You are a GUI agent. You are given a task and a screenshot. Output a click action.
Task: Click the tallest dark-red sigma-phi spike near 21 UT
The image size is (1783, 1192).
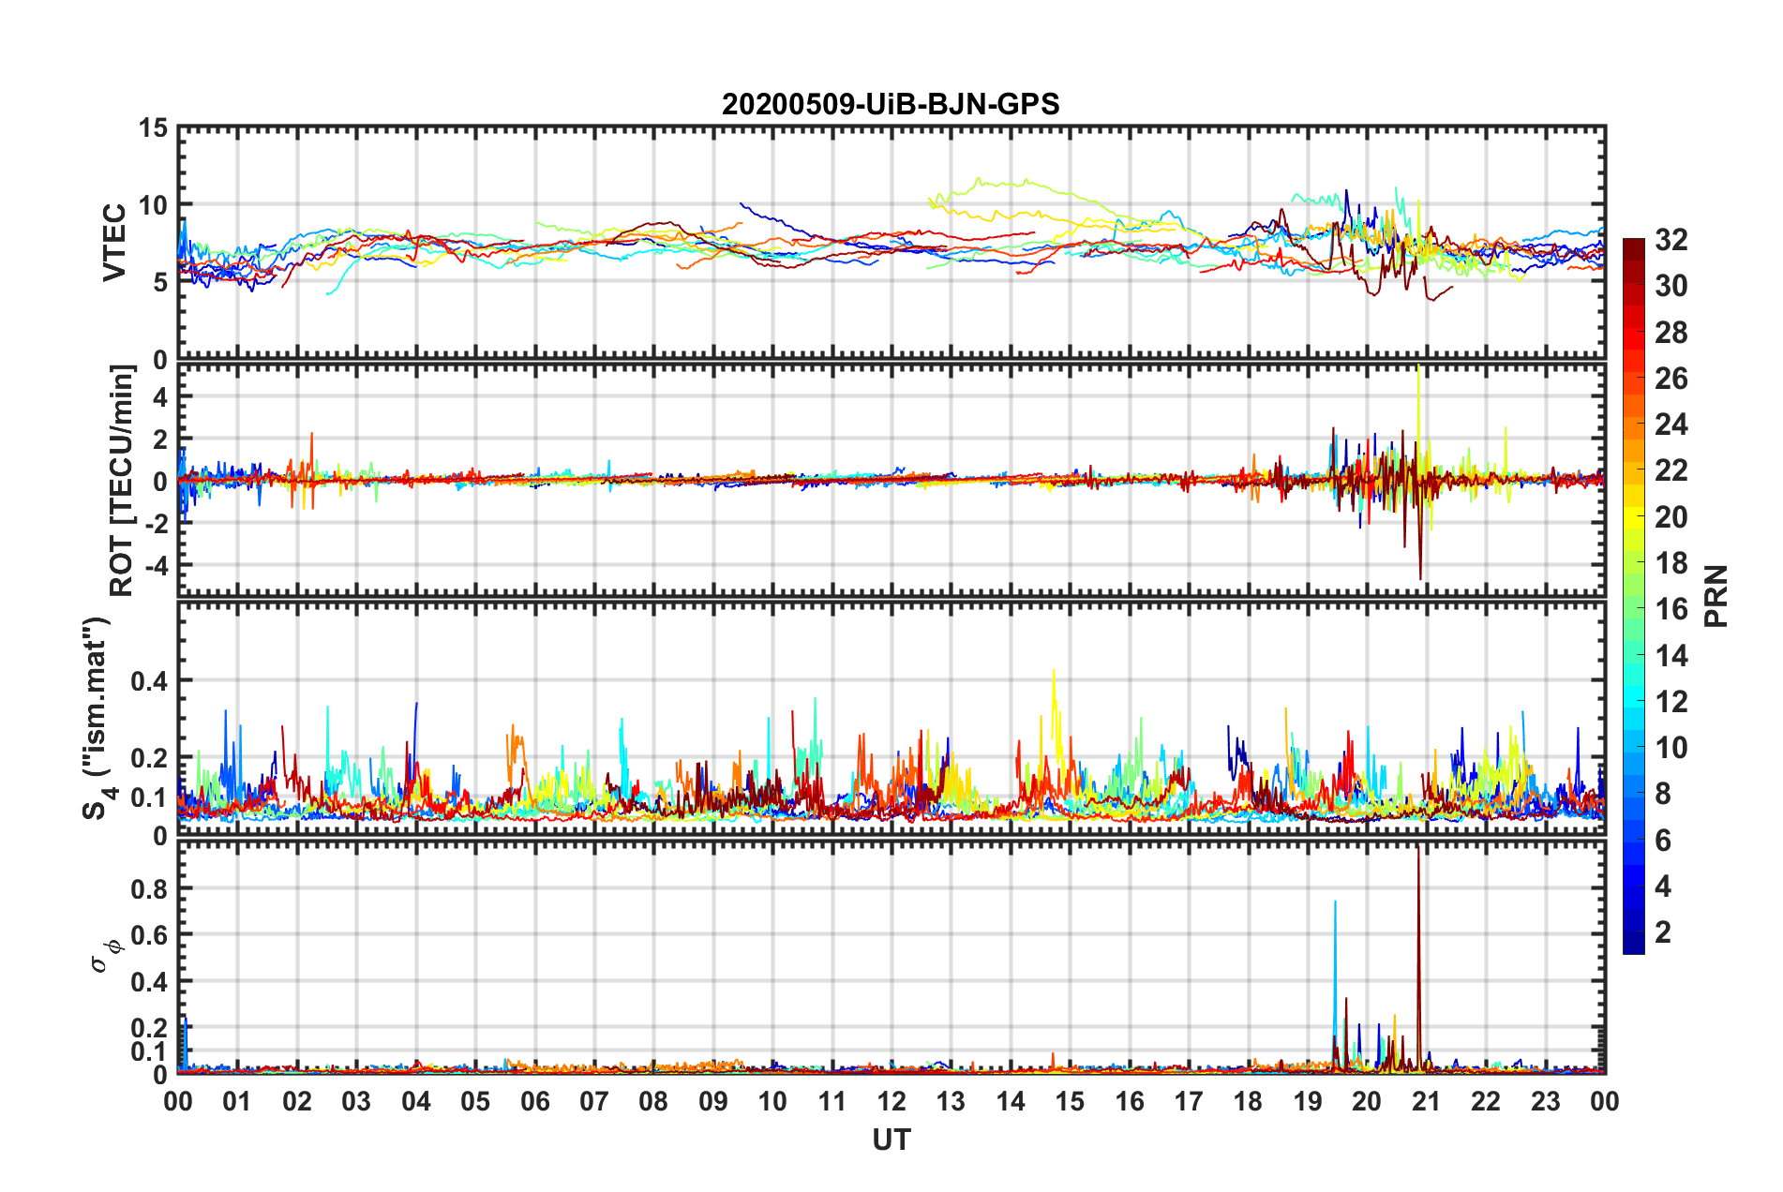coord(1418,956)
